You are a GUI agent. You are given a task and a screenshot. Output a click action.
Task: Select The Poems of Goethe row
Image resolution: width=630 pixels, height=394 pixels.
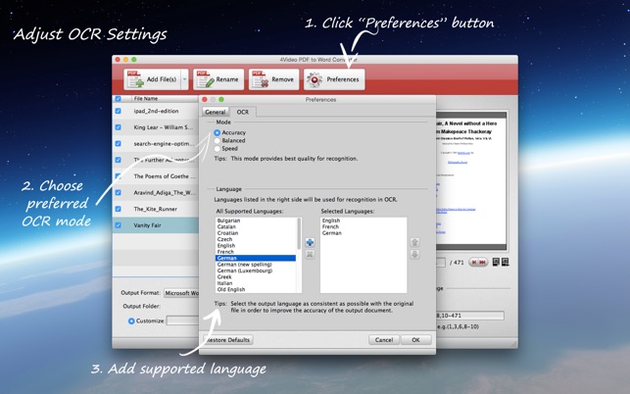[x=156, y=176]
